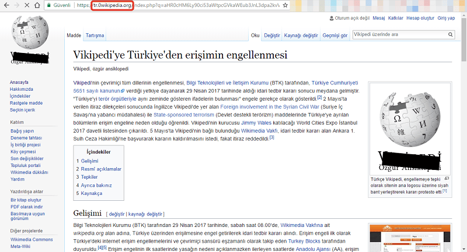Stop page loading with the X button
The image size is (467, 252).
pos(27,5)
